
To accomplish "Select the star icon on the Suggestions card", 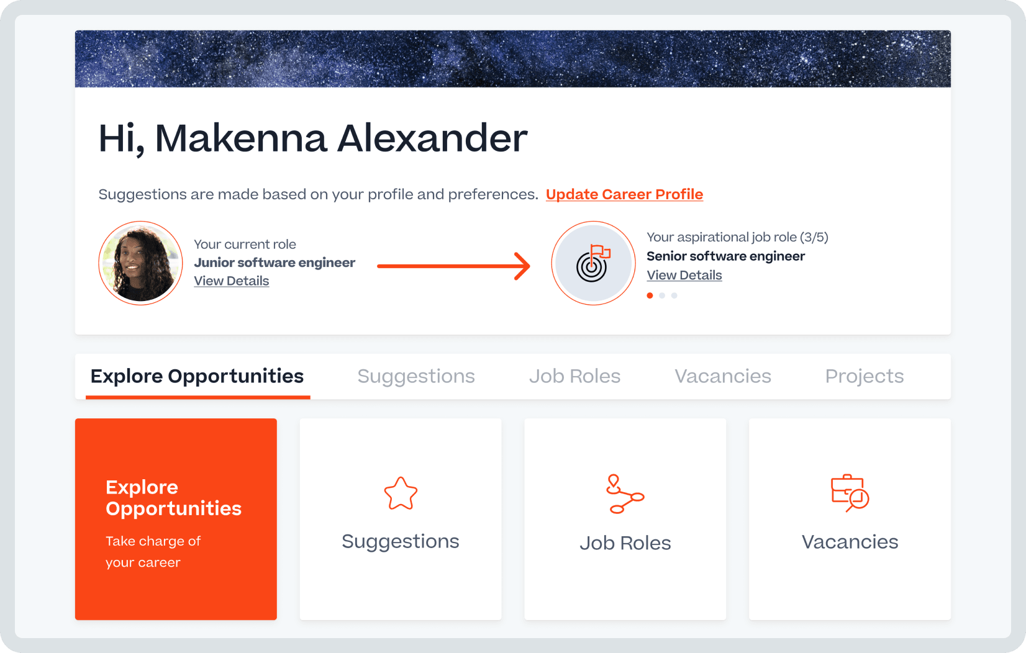I will 401,494.
